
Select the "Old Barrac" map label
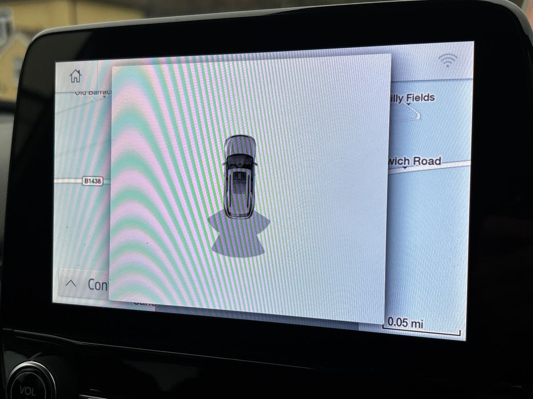tap(92, 93)
